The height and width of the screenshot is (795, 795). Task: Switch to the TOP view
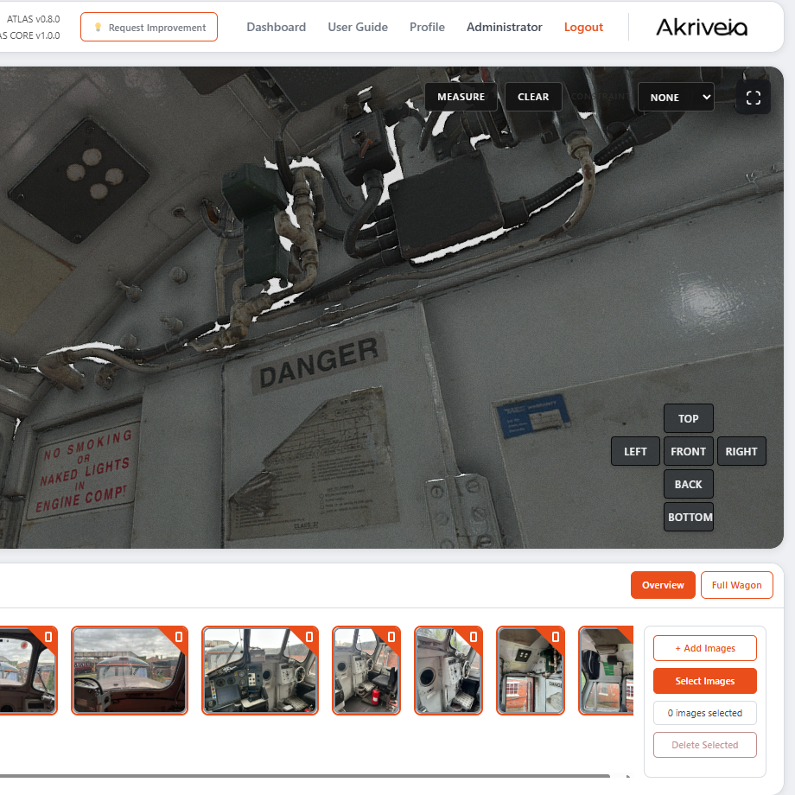pyautogui.click(x=688, y=418)
